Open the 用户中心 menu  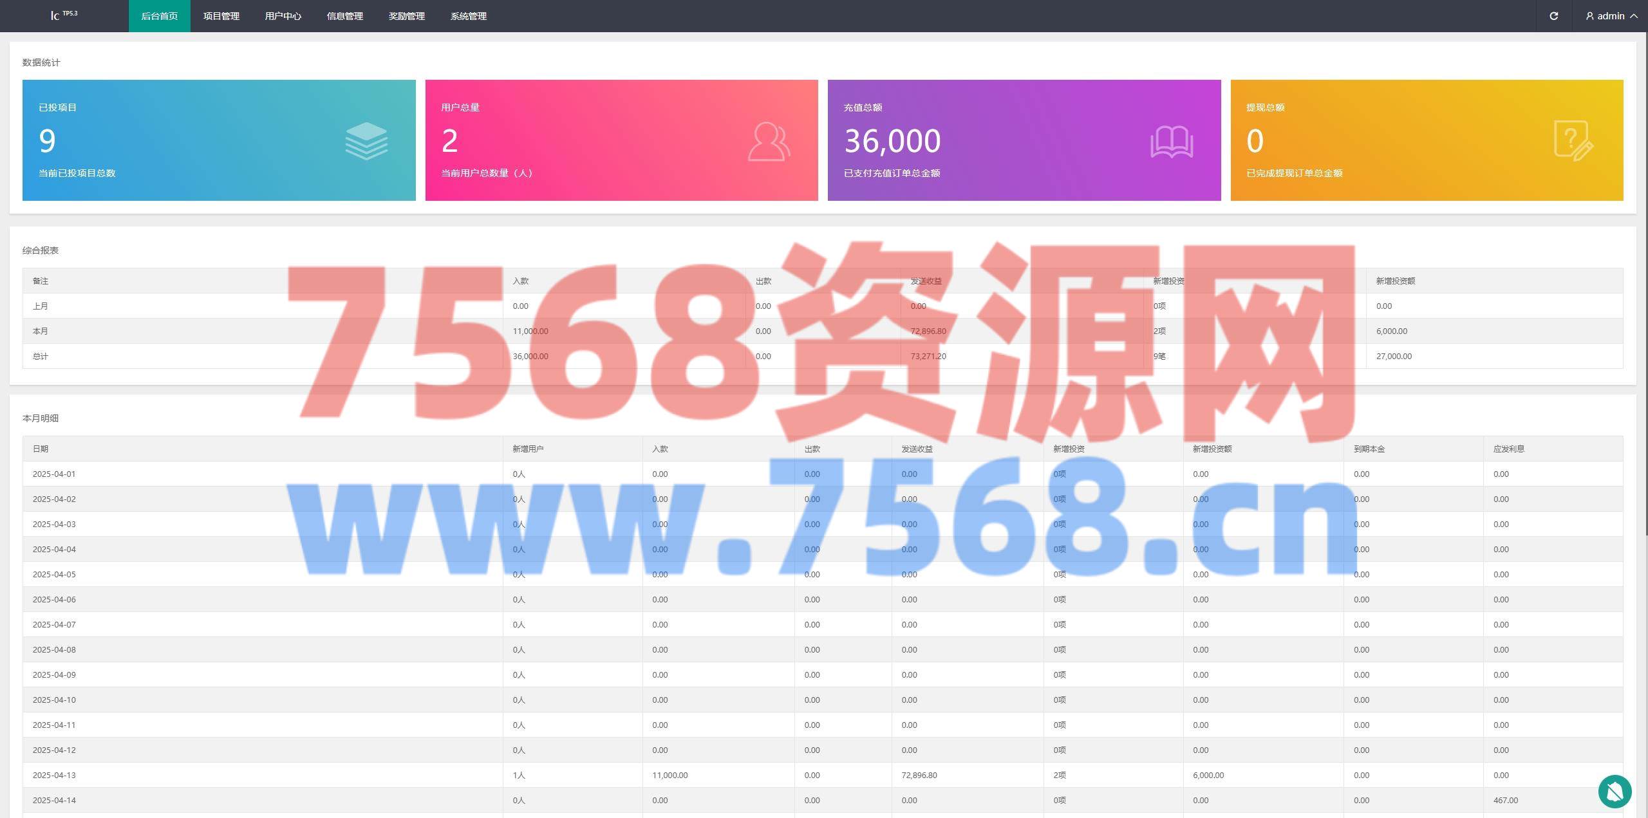283,16
